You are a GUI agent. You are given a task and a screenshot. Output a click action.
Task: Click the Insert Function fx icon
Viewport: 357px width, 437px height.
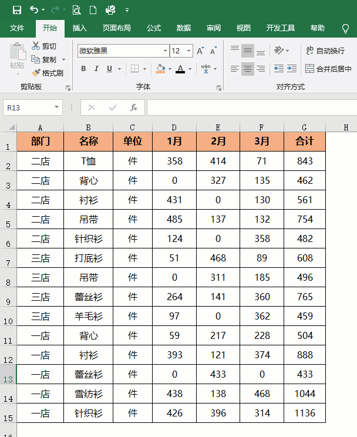[134, 107]
